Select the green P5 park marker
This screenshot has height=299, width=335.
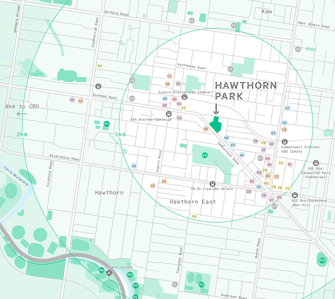tap(205, 155)
